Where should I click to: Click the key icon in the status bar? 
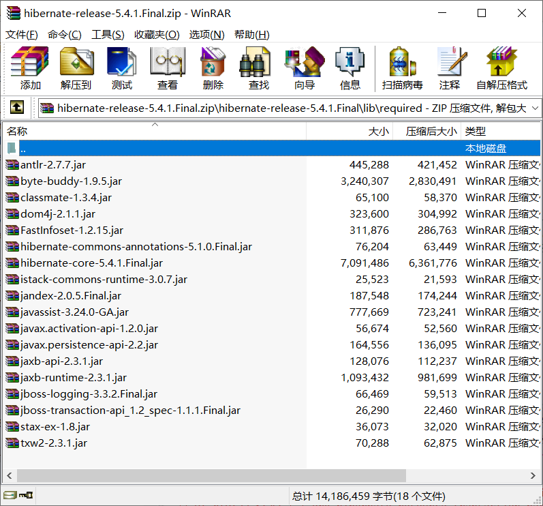pos(26,495)
